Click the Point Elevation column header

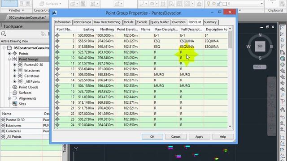(x=127, y=29)
